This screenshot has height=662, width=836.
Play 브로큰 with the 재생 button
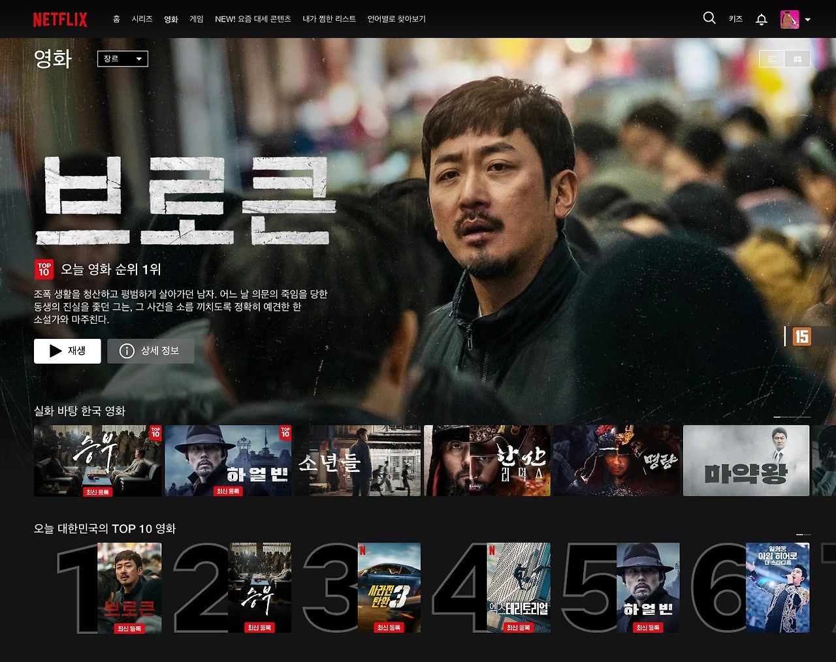pos(67,351)
